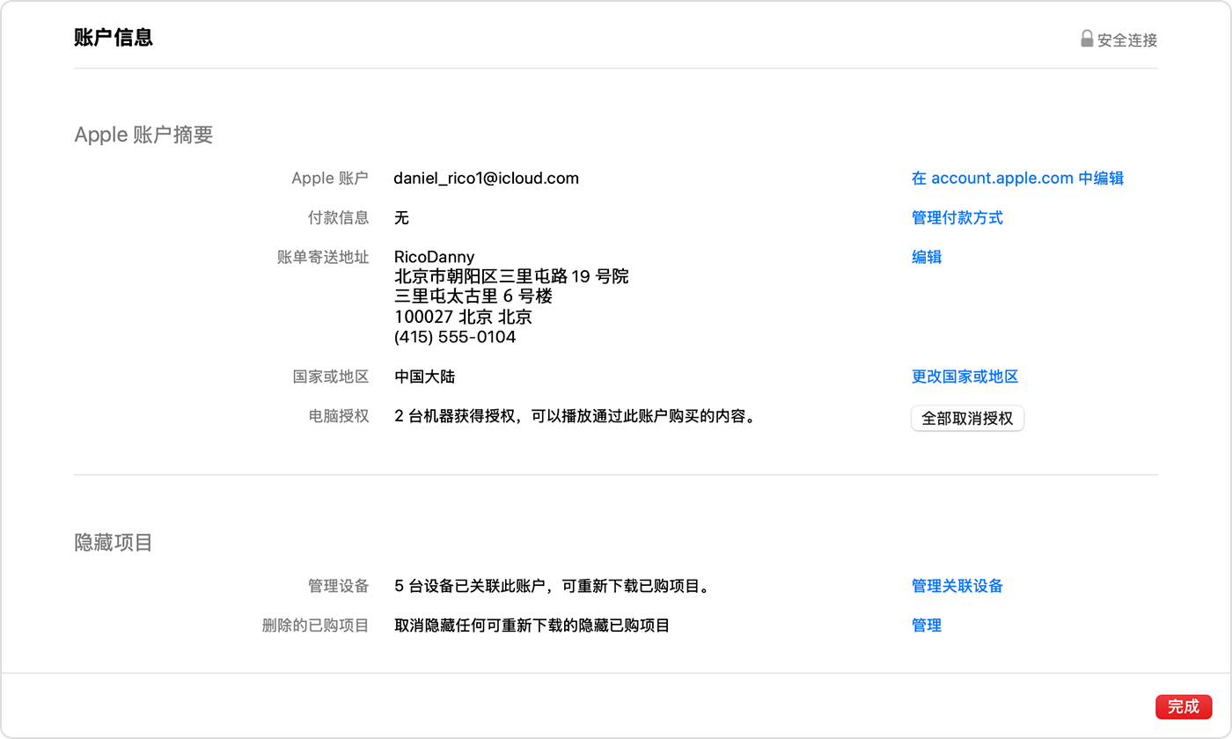Open 管理付款方式 link
This screenshot has width=1232, height=739.
pyautogui.click(x=957, y=217)
